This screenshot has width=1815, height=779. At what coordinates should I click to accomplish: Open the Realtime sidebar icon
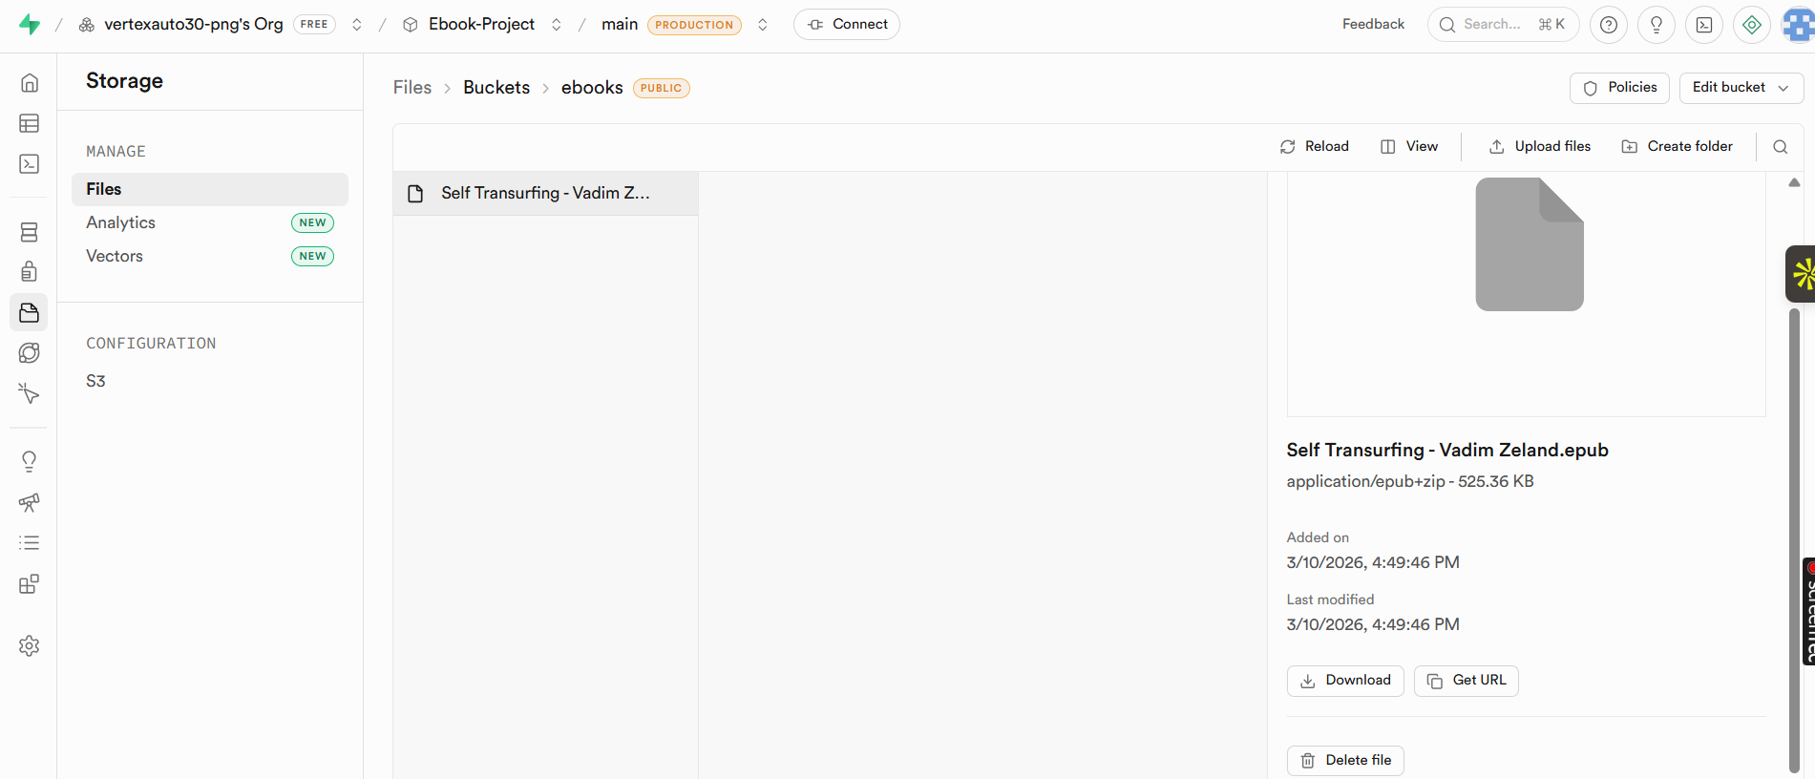click(30, 353)
